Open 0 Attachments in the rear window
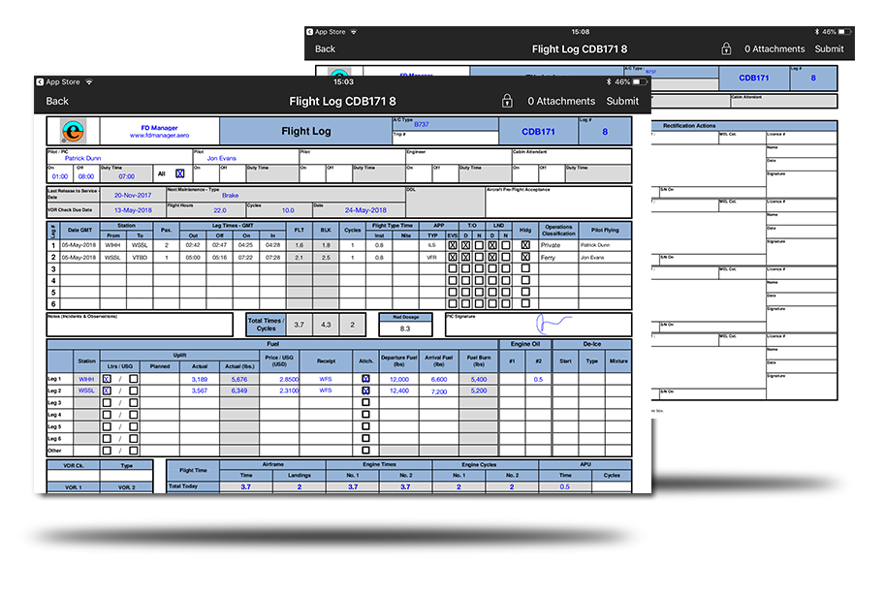885x594 pixels. (x=774, y=49)
